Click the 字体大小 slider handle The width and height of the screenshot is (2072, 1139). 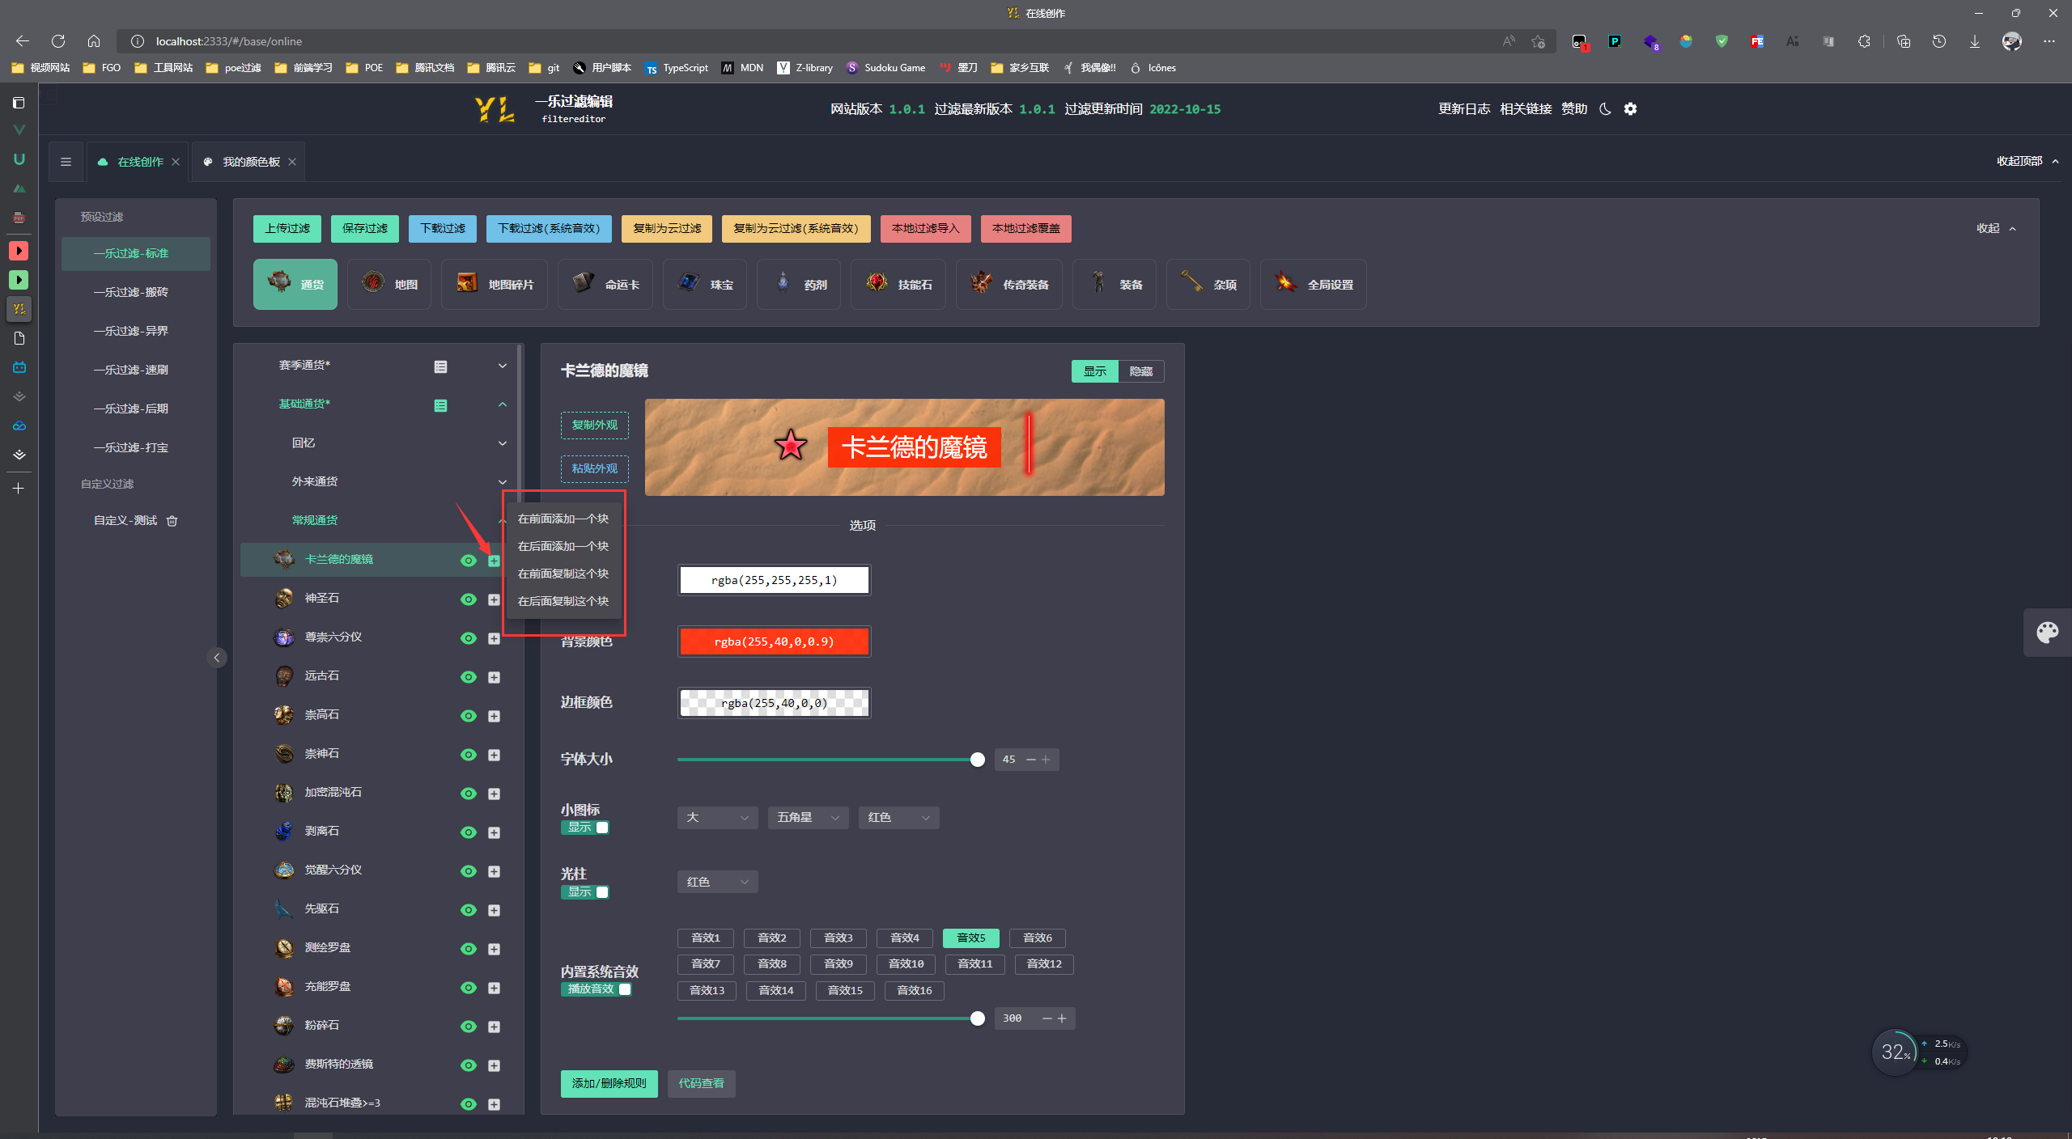point(978,760)
